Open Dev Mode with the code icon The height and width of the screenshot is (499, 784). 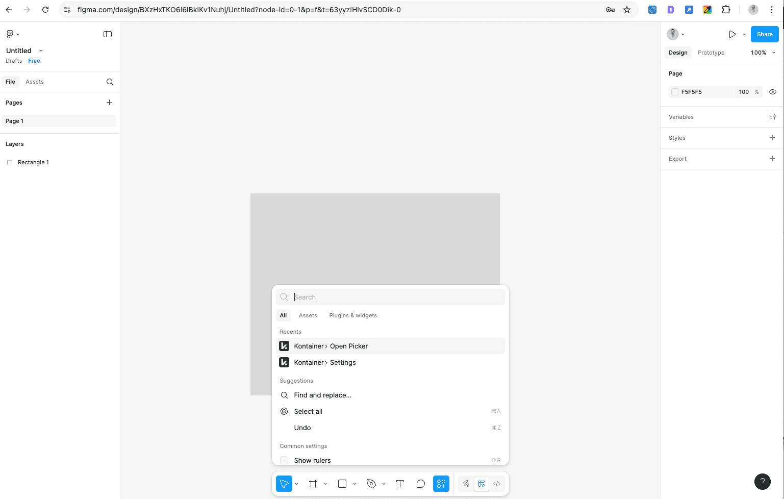496,484
